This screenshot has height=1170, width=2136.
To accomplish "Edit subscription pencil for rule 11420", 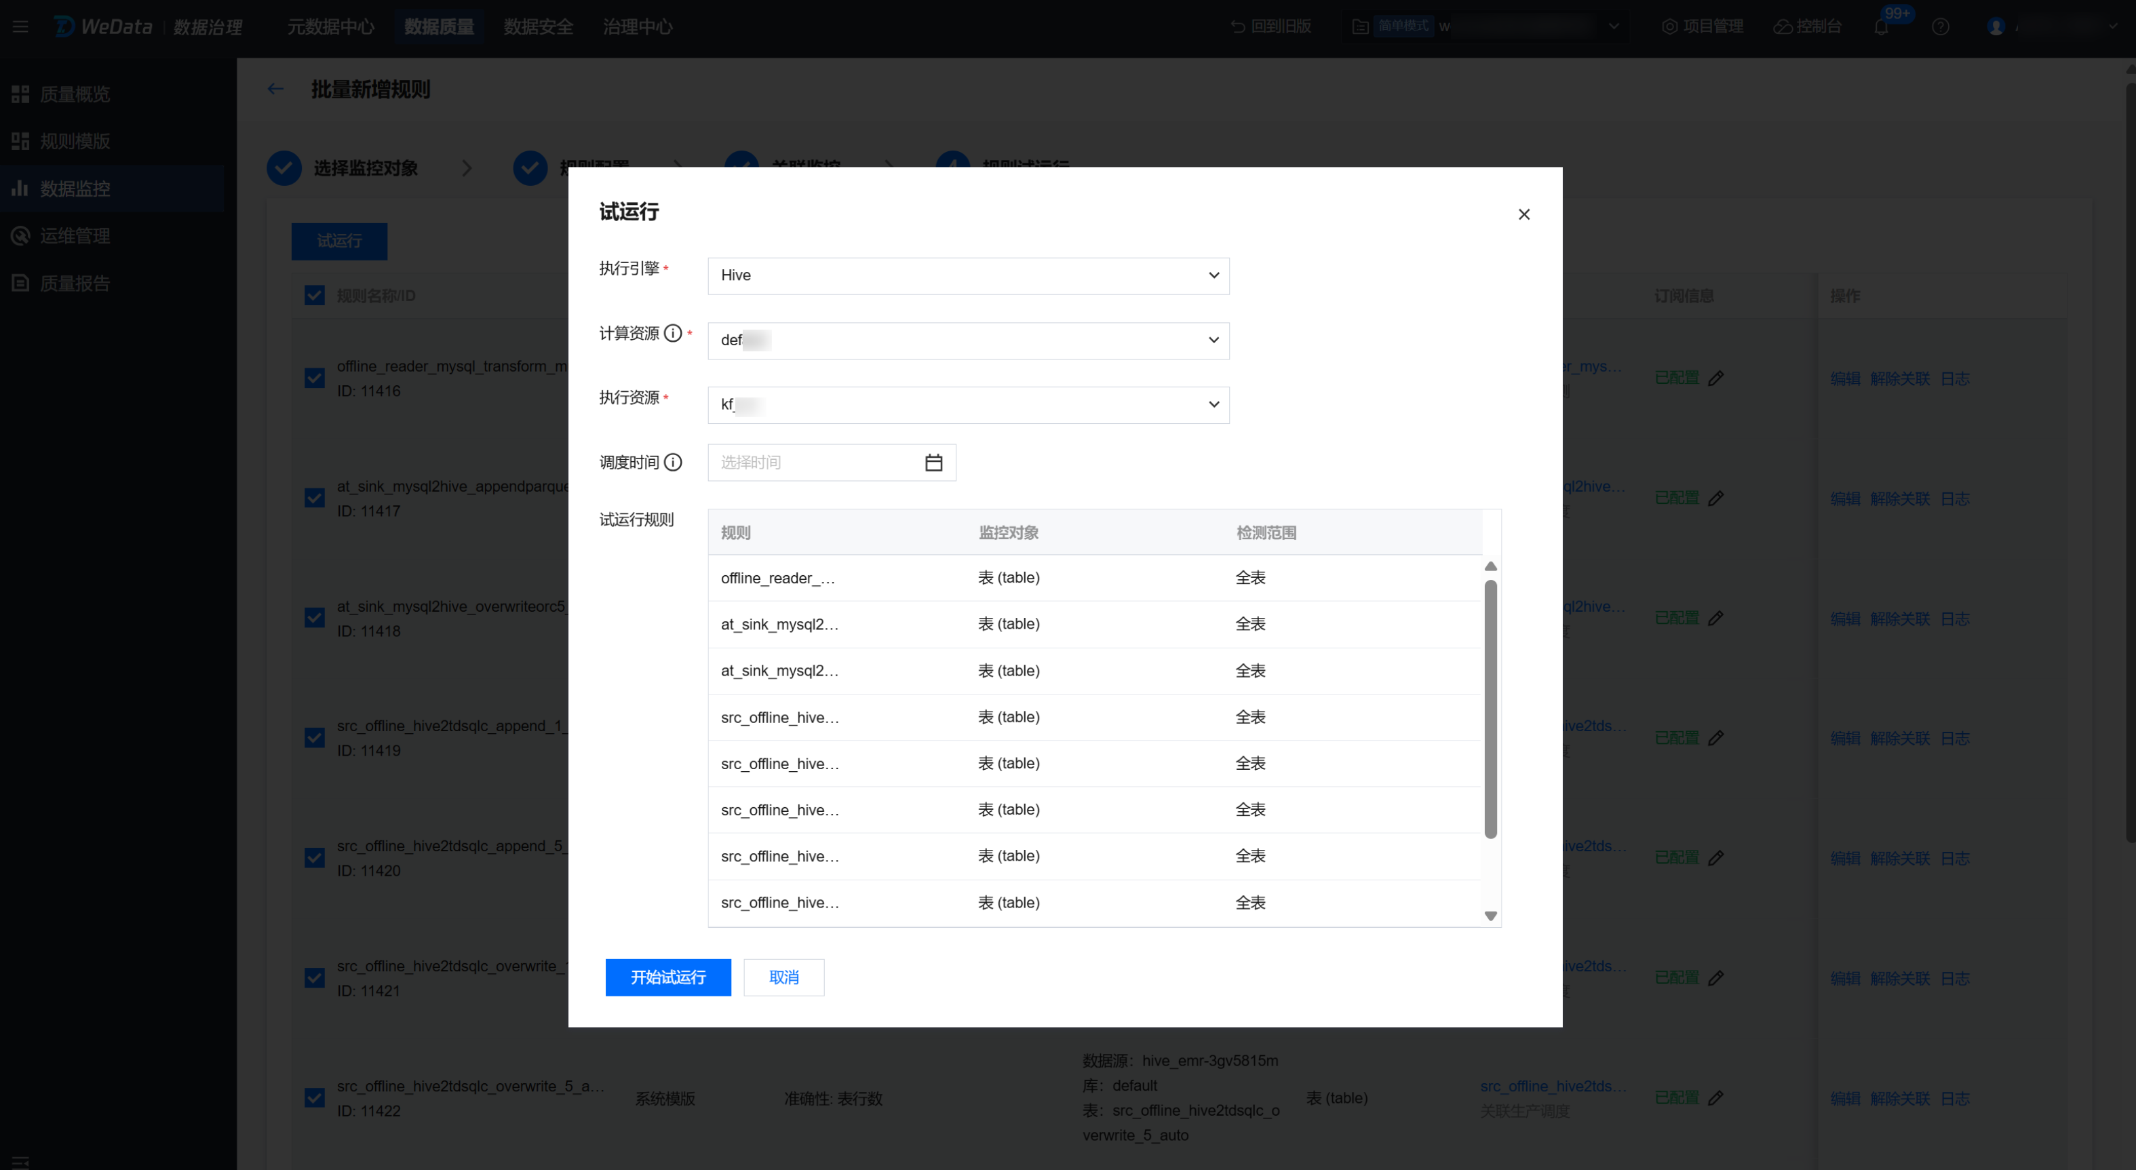I will pos(1716,857).
